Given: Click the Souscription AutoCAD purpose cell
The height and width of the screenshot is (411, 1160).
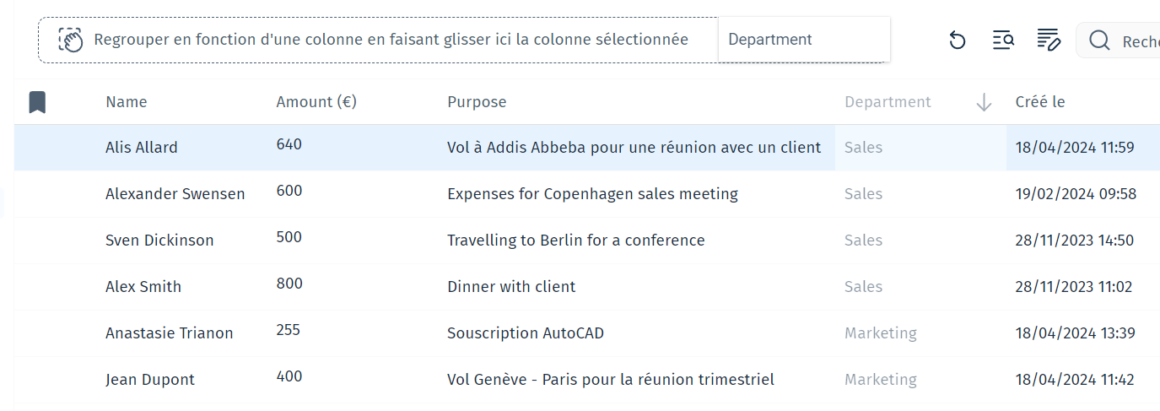Looking at the screenshot, I should click(x=526, y=333).
